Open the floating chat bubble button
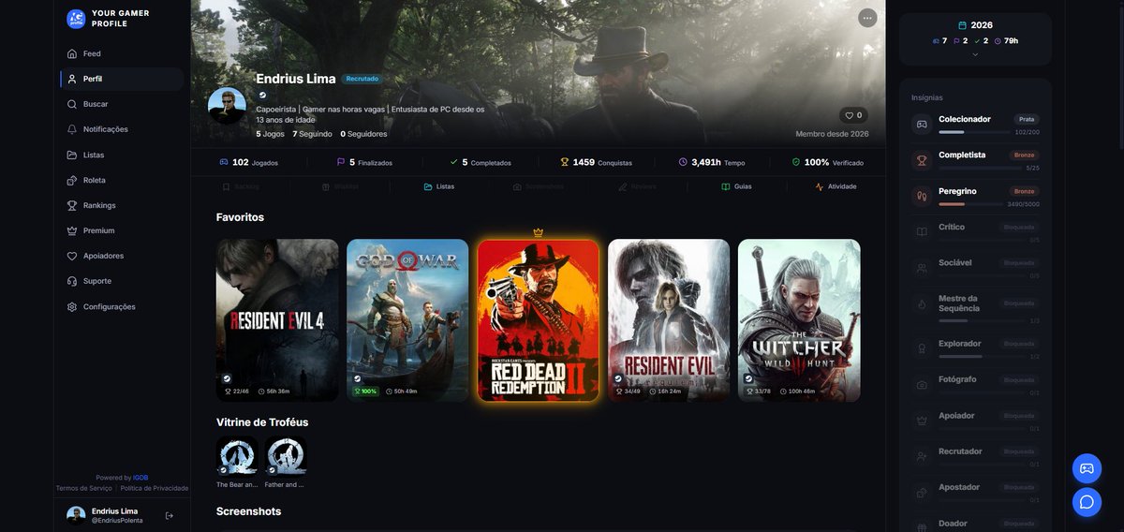The height and width of the screenshot is (532, 1124). [1087, 502]
